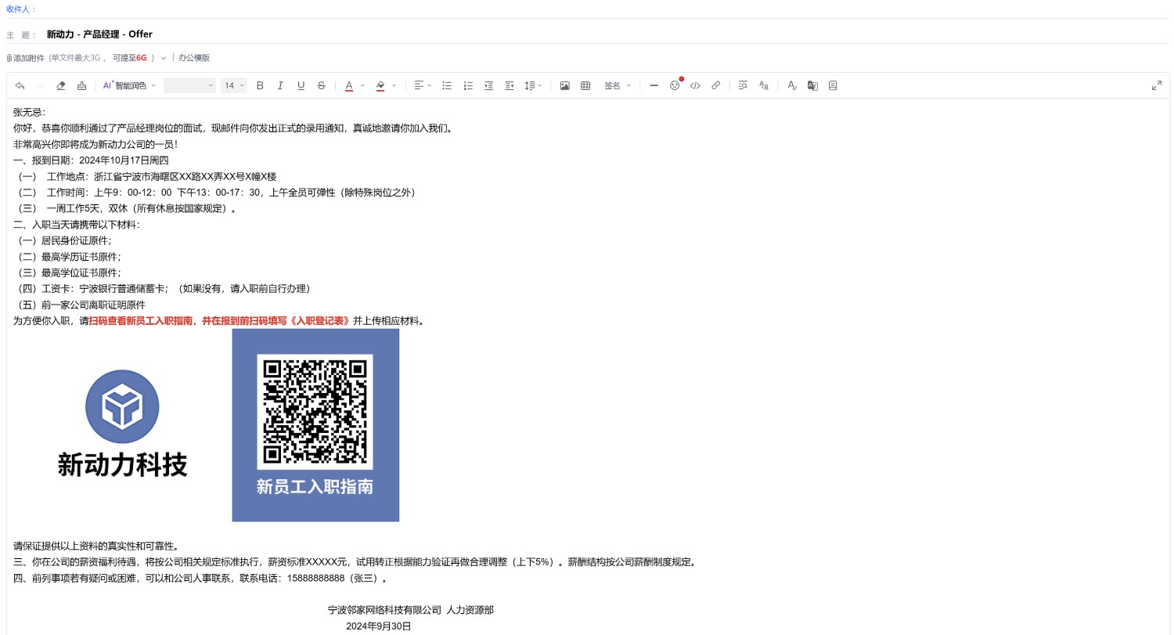Image resolution: width=1174 pixels, height=635 pixels.
Task: Run the spell check icon
Action: click(792, 85)
